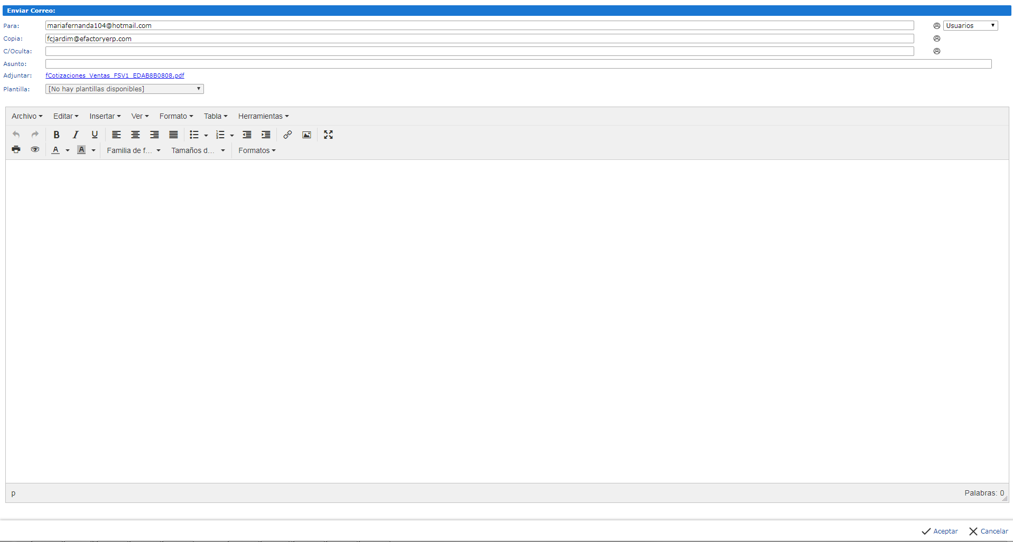
Task: Grab the editor resize handle corner
Action: click(x=1005, y=498)
